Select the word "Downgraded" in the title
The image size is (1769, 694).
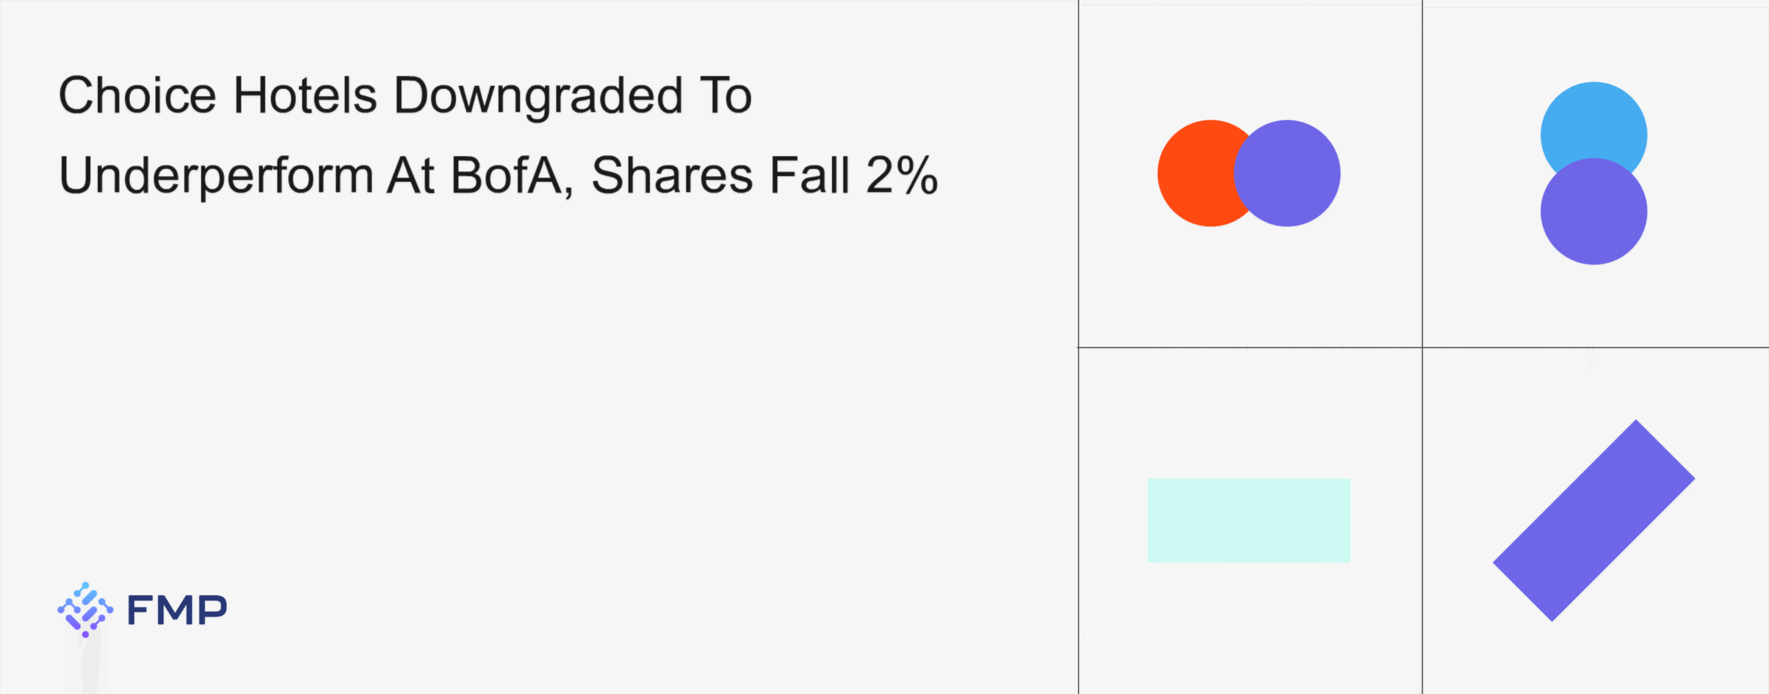coord(538,95)
